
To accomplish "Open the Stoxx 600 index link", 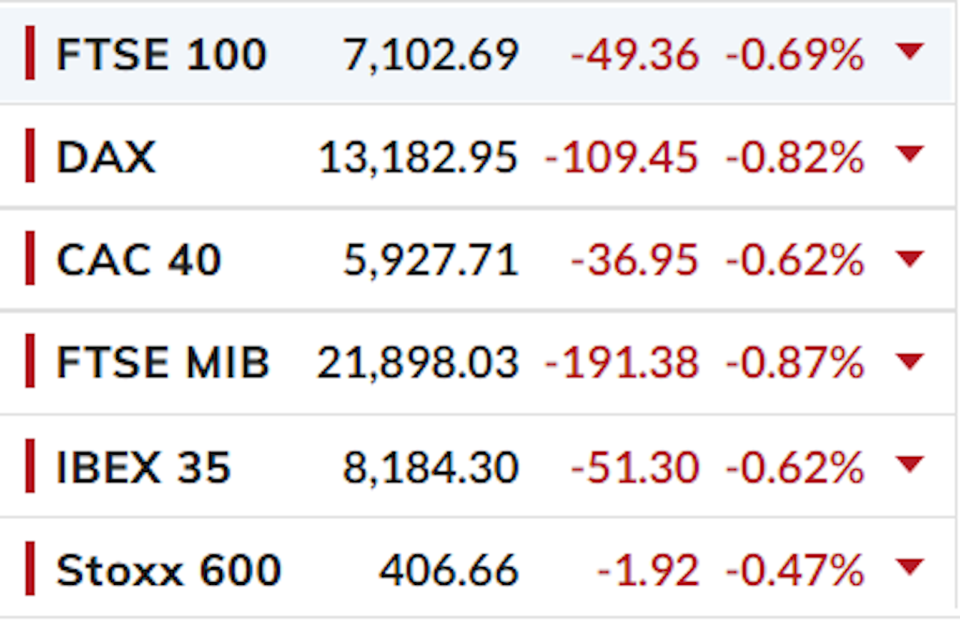I will (x=169, y=571).
